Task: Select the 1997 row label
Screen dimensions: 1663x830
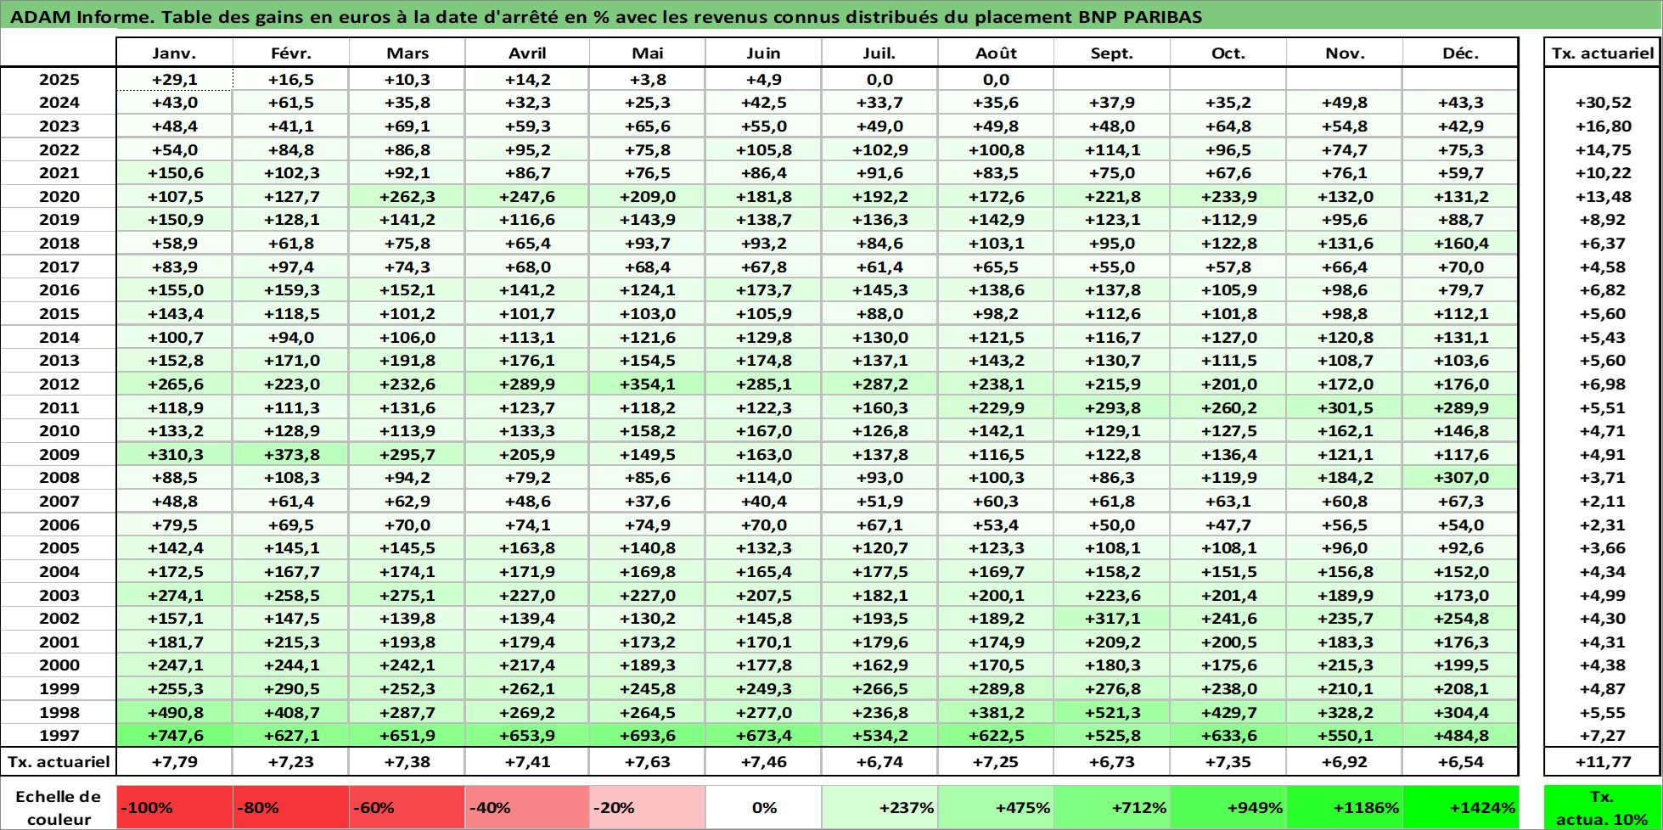Action: click(59, 736)
